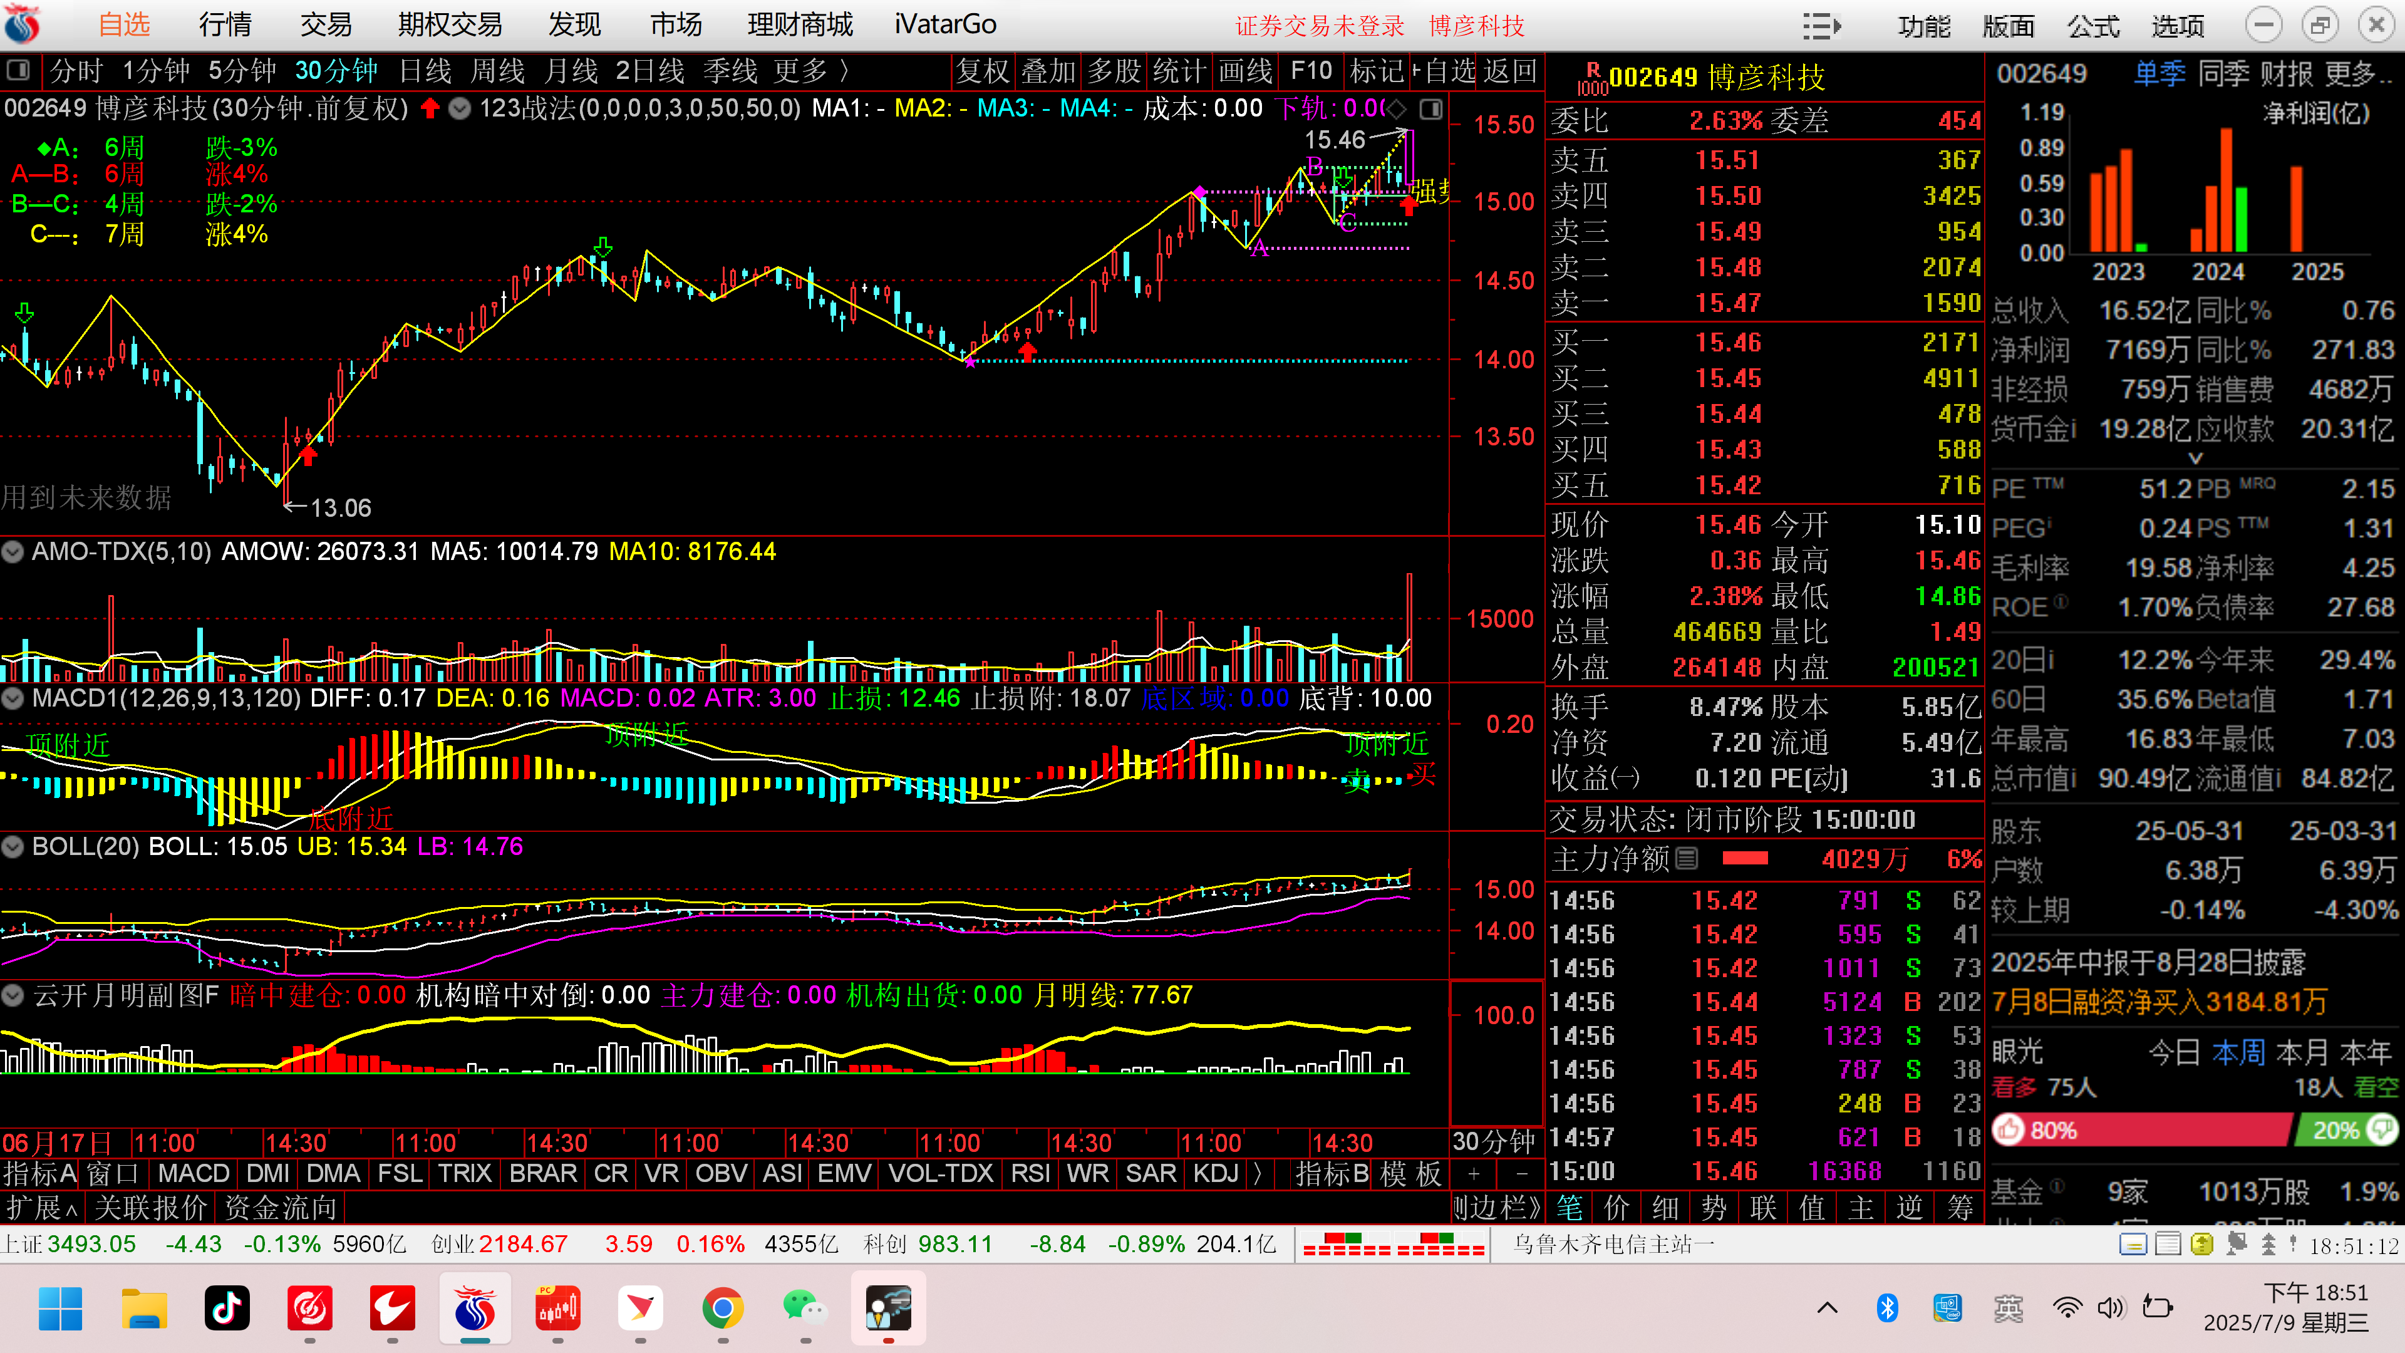Click the 80% bullish vote thumb icon
This screenshot has width=2405, height=1353.
coord(2007,1130)
